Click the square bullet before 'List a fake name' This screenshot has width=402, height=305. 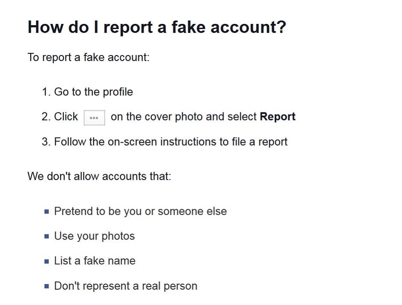click(47, 261)
